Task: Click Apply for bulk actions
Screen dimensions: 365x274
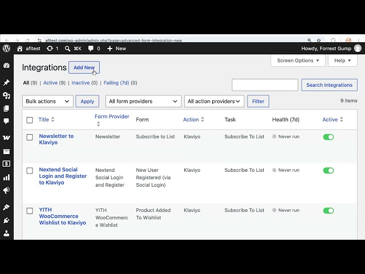Action: (x=87, y=102)
